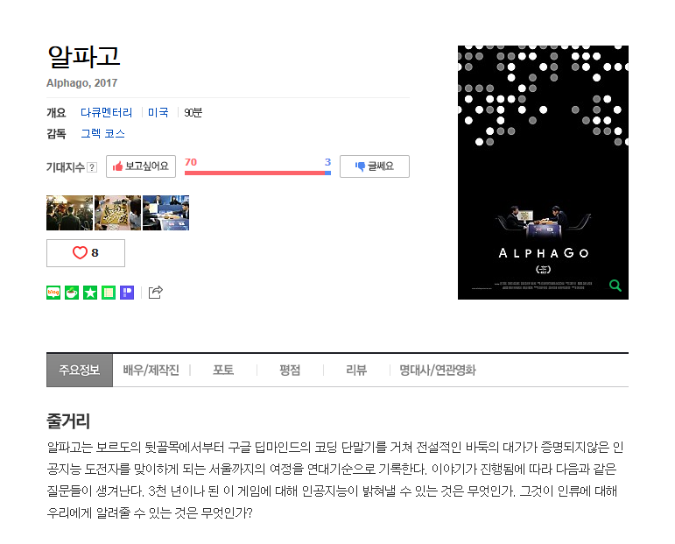Viewport: 675px width, 544px height.
Task: Open the 평점 tab
Action: click(290, 370)
